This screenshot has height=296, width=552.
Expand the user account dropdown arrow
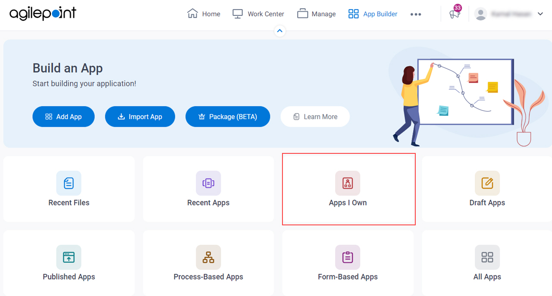540,14
